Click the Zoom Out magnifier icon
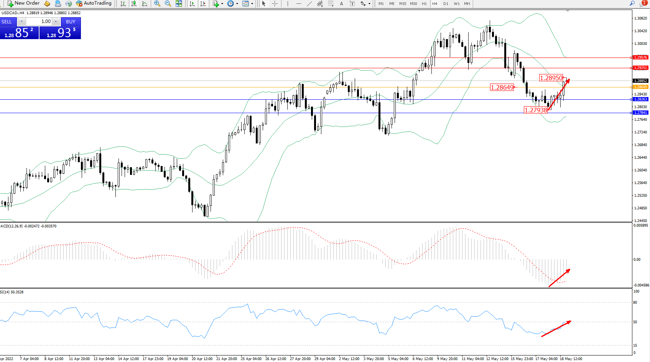Image resolution: width=650 pixels, height=362 pixels. click(x=168, y=3)
